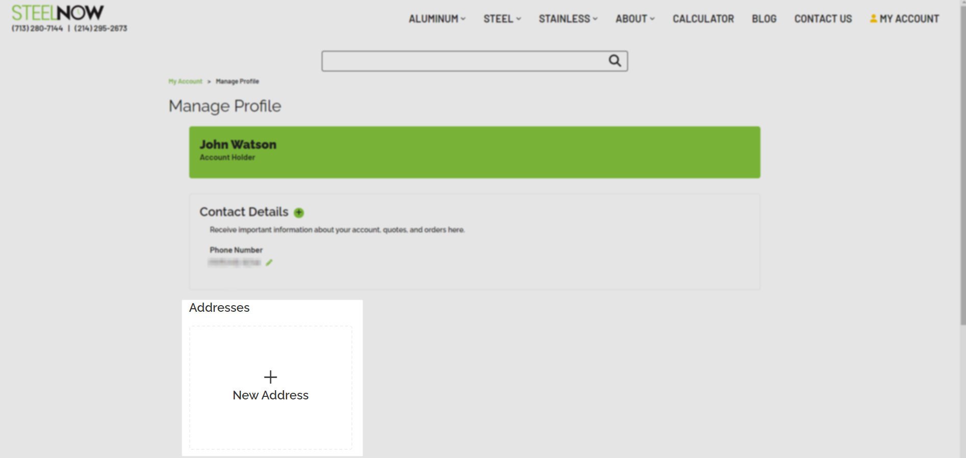Click the My Account breadcrumb link
Image resolution: width=966 pixels, height=458 pixels.
point(185,82)
